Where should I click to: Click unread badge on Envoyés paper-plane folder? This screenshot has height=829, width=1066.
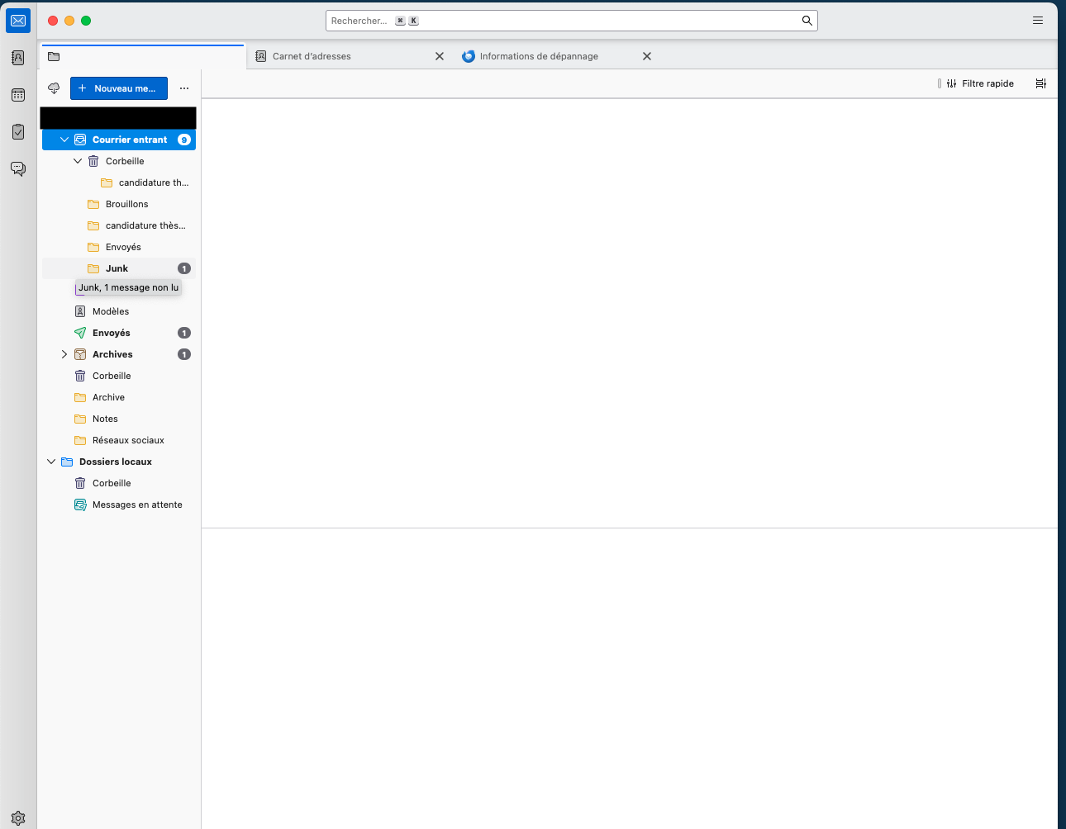pos(184,333)
